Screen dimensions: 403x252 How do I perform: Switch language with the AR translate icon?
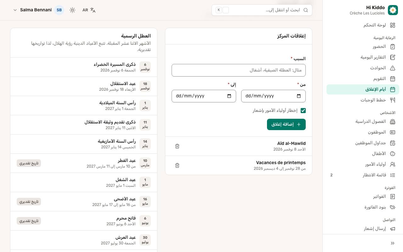tap(89, 10)
